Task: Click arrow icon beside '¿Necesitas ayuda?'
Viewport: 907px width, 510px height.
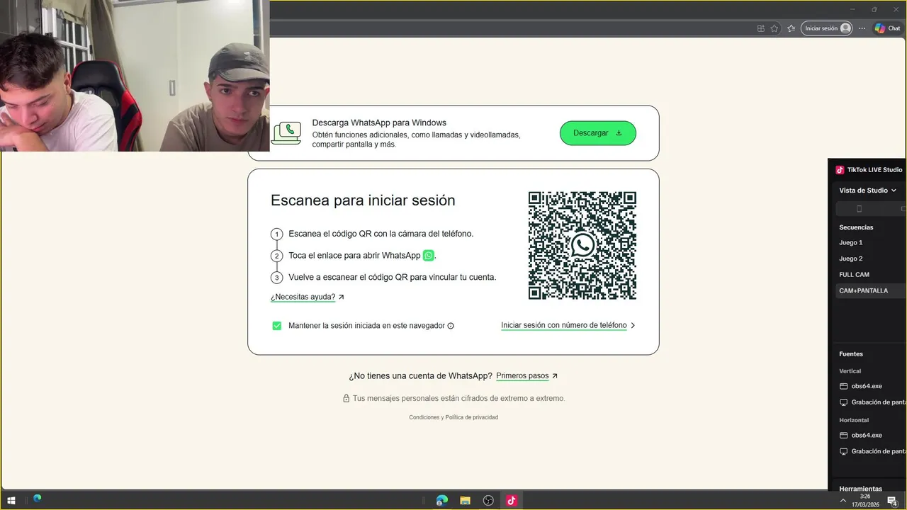Action: [342, 297]
